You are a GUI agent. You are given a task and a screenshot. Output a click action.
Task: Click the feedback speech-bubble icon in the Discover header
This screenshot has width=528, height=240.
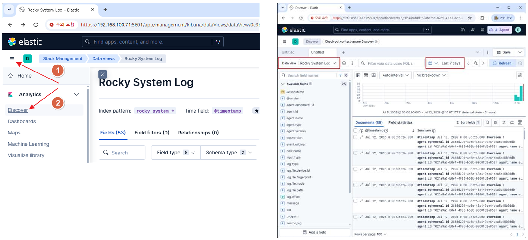tap(482, 30)
